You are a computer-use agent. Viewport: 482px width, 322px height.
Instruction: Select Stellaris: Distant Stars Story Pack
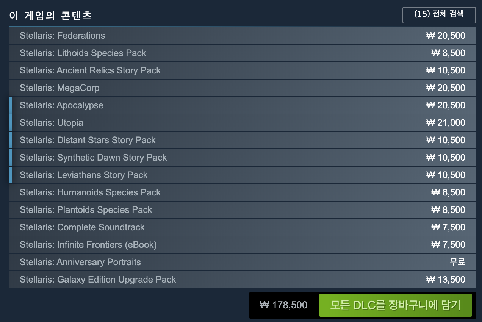tap(88, 140)
